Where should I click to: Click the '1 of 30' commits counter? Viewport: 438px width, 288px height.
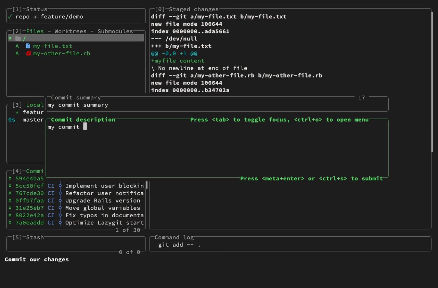(x=128, y=230)
